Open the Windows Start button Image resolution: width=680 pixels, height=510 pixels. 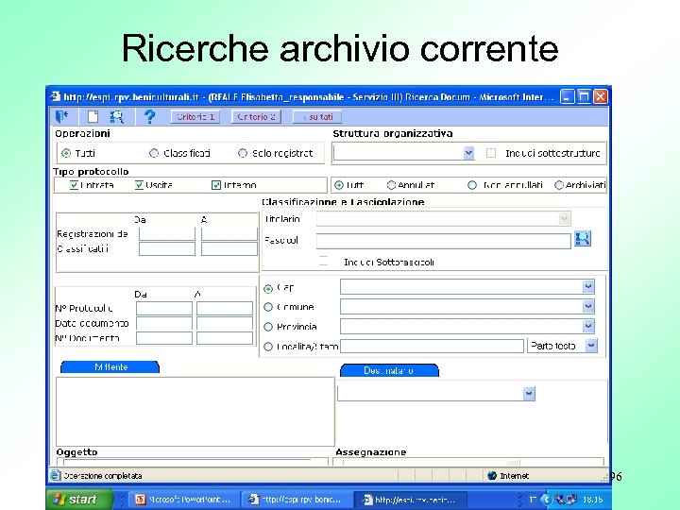tap(79, 500)
